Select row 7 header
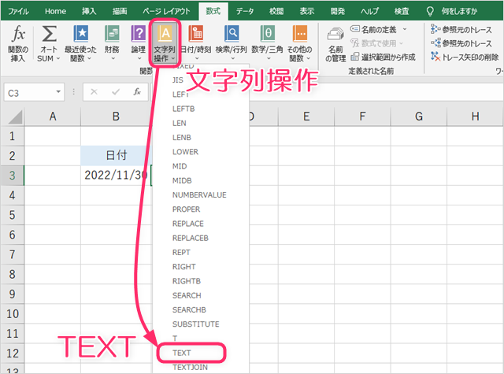 [13, 254]
